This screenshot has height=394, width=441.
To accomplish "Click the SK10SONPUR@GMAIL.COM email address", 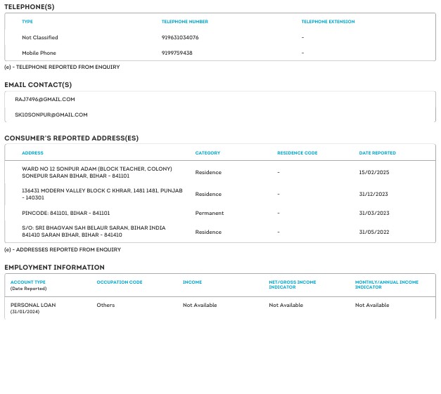I will 51,114.
